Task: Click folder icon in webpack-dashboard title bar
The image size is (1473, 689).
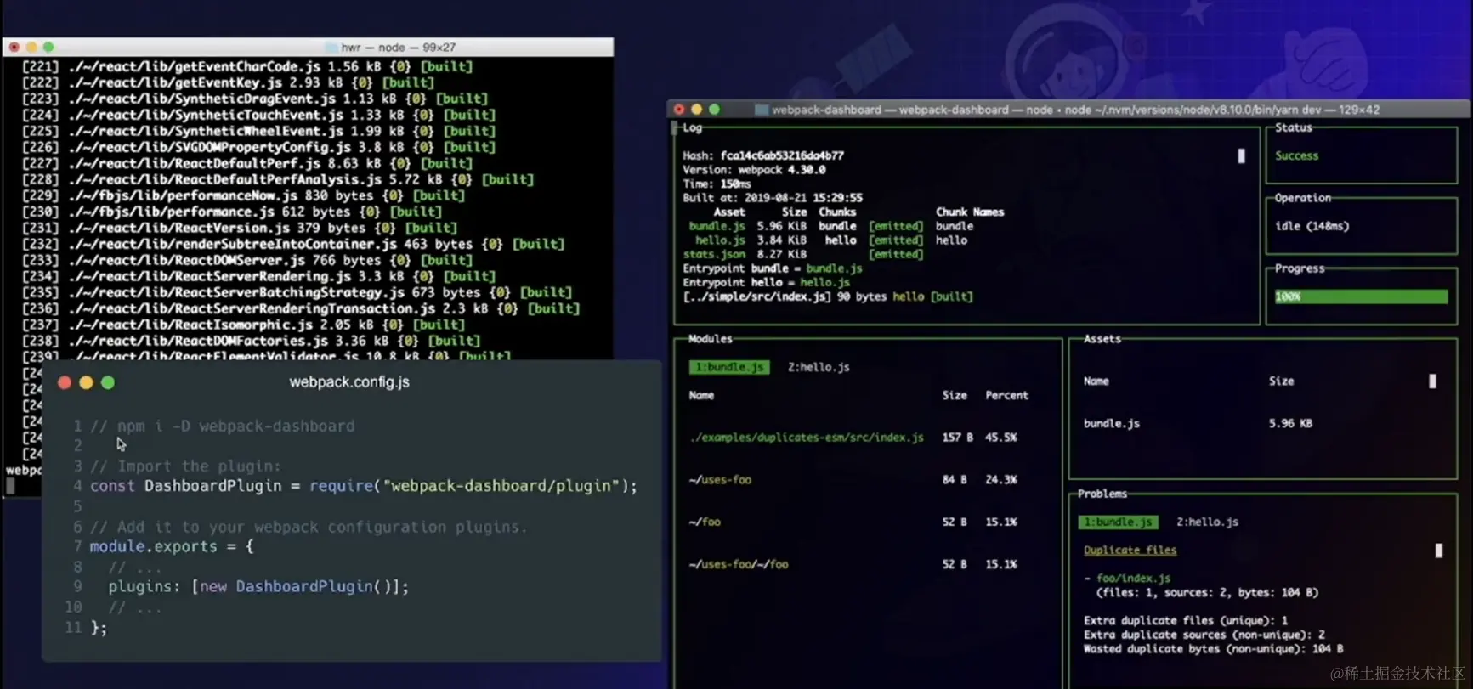Action: 762,110
